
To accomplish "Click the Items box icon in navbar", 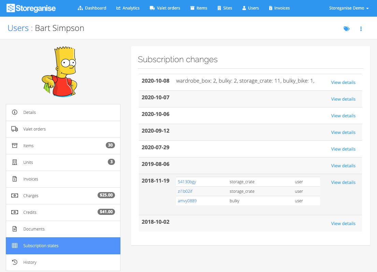I will 192,8.
